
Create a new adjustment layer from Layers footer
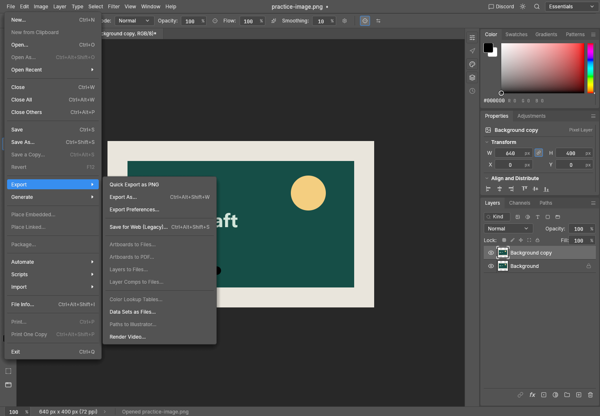[x=555, y=395]
